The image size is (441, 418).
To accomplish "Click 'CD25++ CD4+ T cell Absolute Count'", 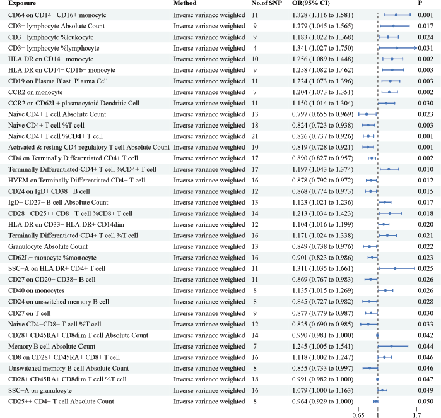I will pos(61,402).
